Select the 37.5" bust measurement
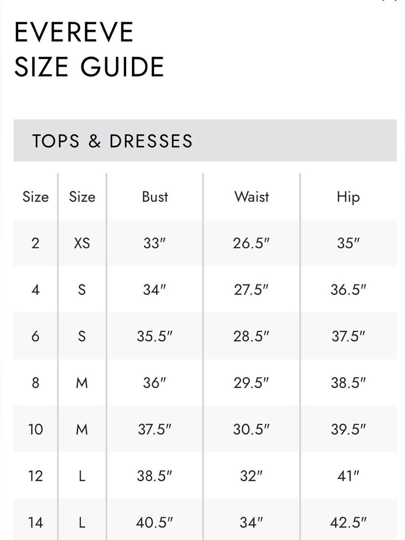Screen dimensions: 405x540 coord(155,429)
